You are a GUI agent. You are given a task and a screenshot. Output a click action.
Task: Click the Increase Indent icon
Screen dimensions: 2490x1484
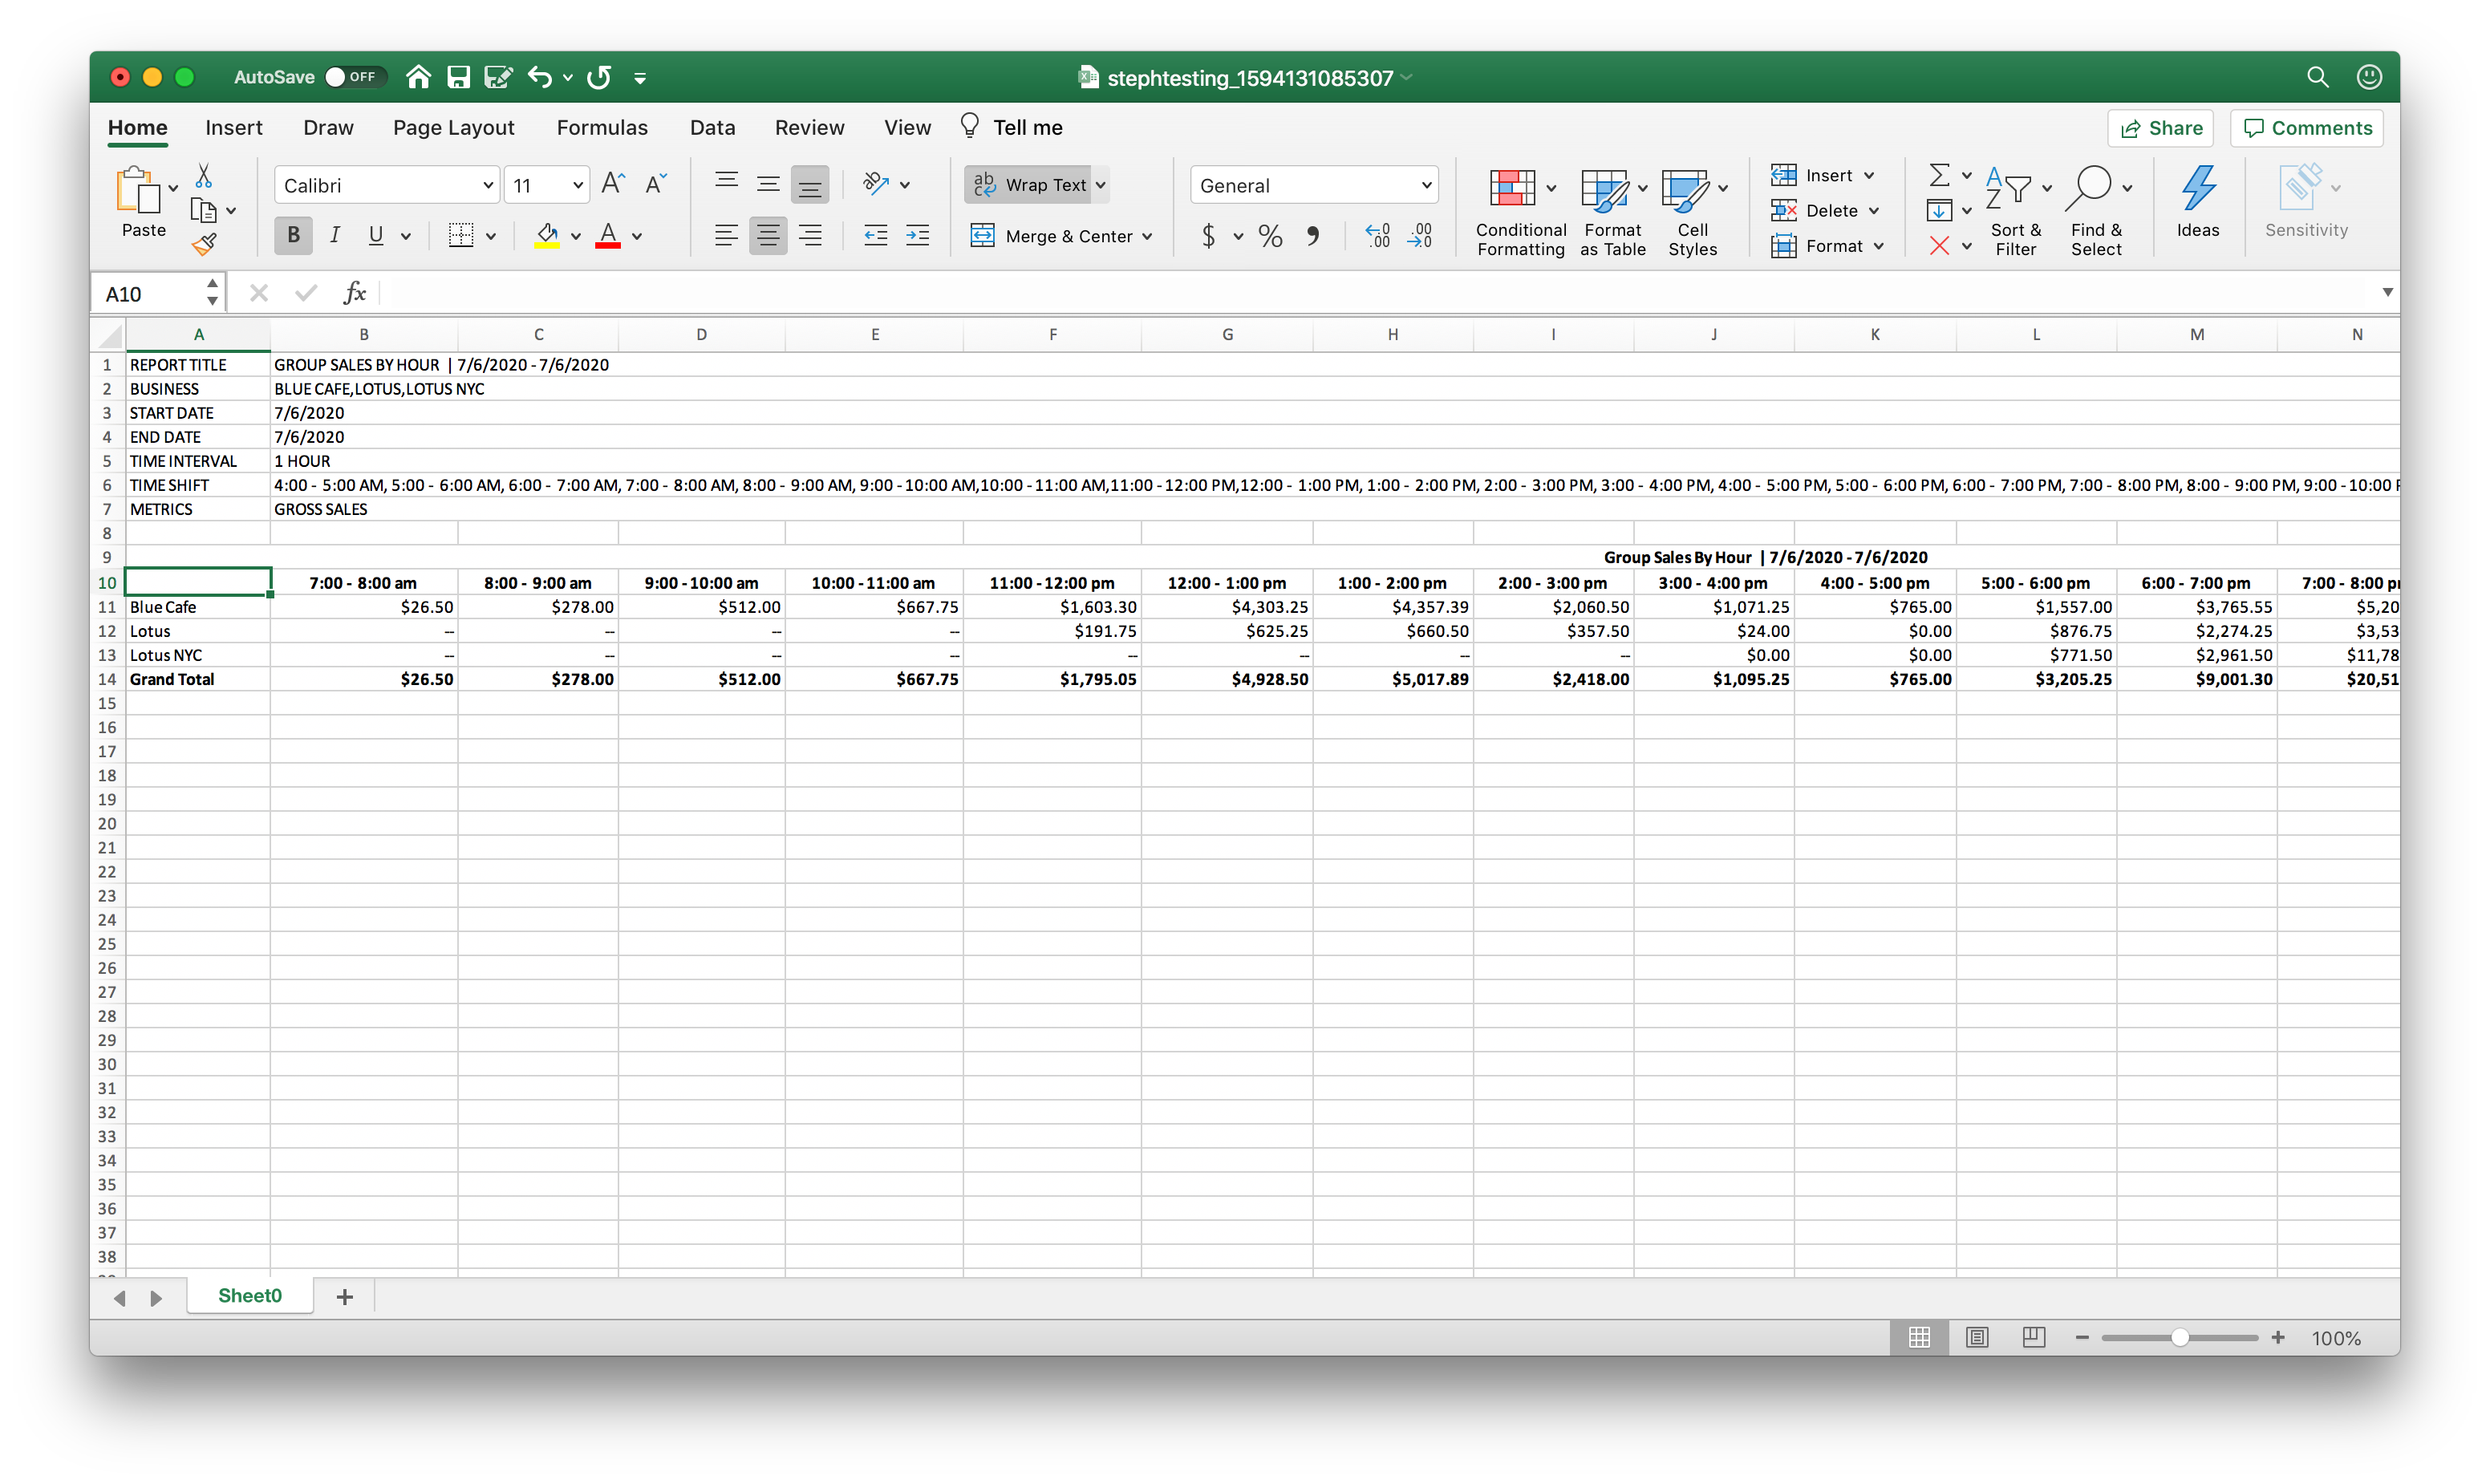[x=917, y=236]
